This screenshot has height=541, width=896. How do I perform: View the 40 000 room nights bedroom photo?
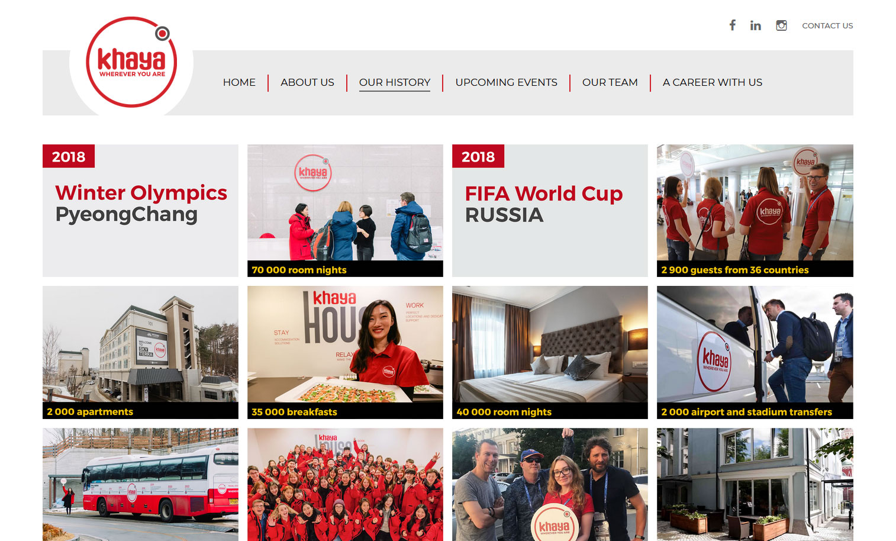click(x=550, y=353)
